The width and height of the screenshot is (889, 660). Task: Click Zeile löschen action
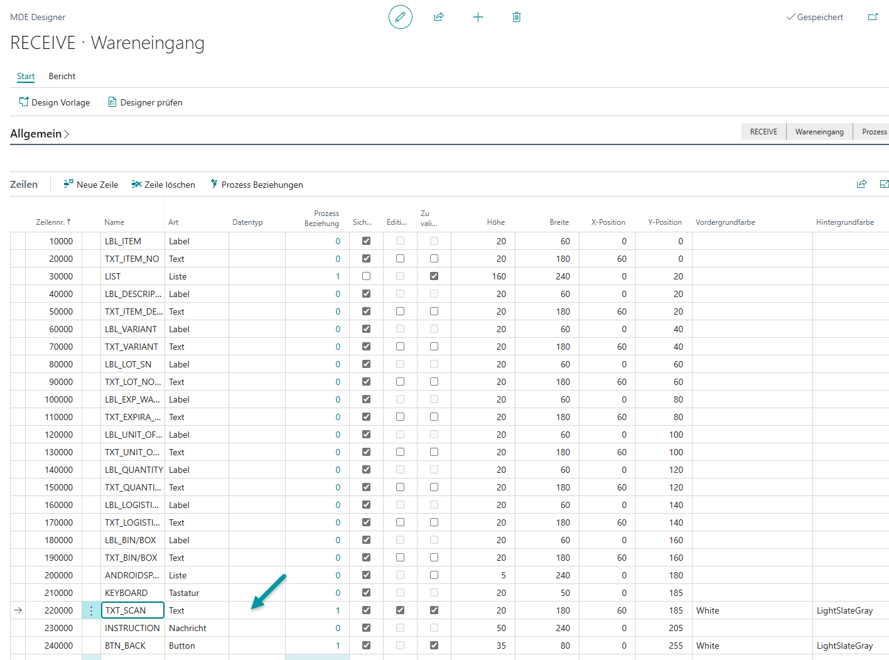click(163, 185)
